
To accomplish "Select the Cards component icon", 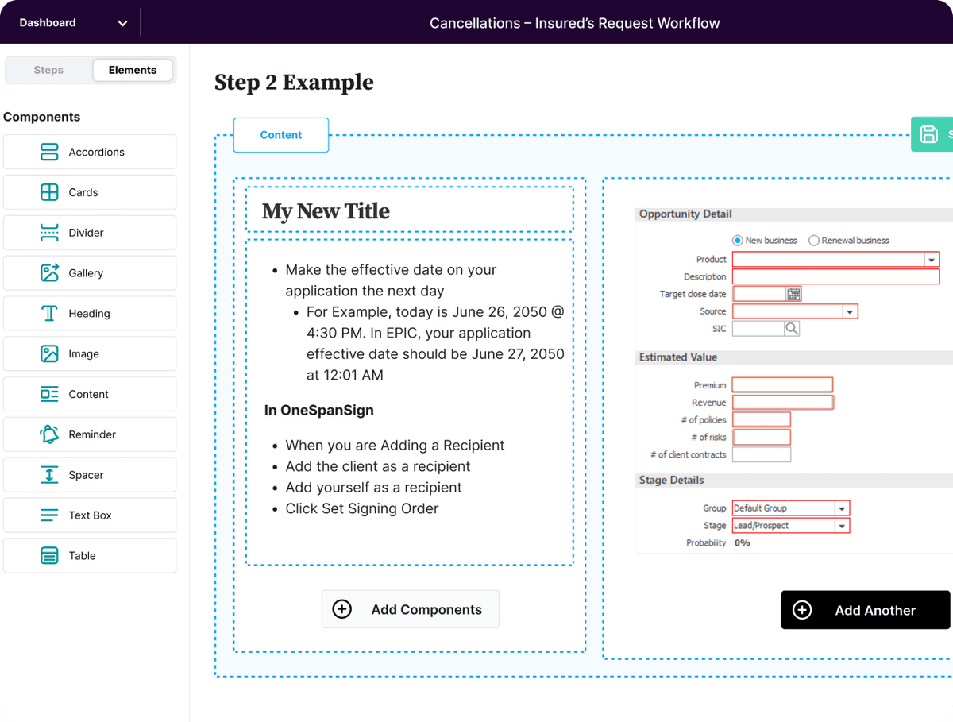I will click(48, 192).
